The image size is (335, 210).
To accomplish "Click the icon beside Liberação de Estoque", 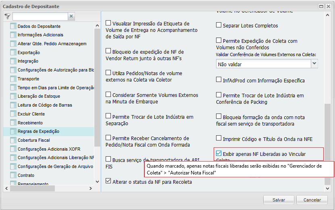I will coord(13,97).
